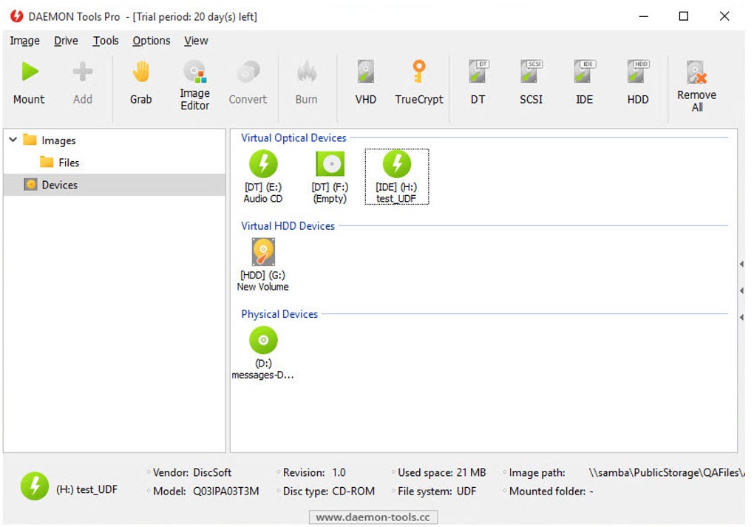This screenshot has height=527, width=754.
Task: Select the Images folder in tree
Action: 50,140
